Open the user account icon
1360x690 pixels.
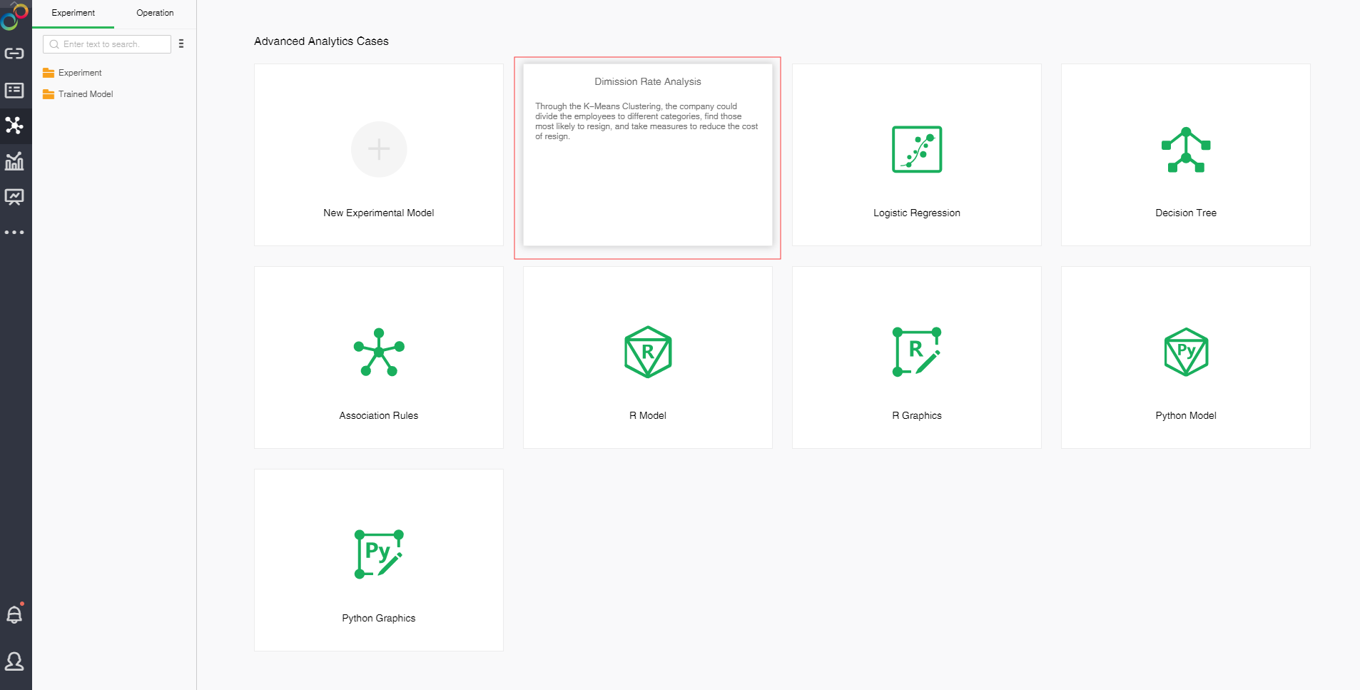[14, 661]
